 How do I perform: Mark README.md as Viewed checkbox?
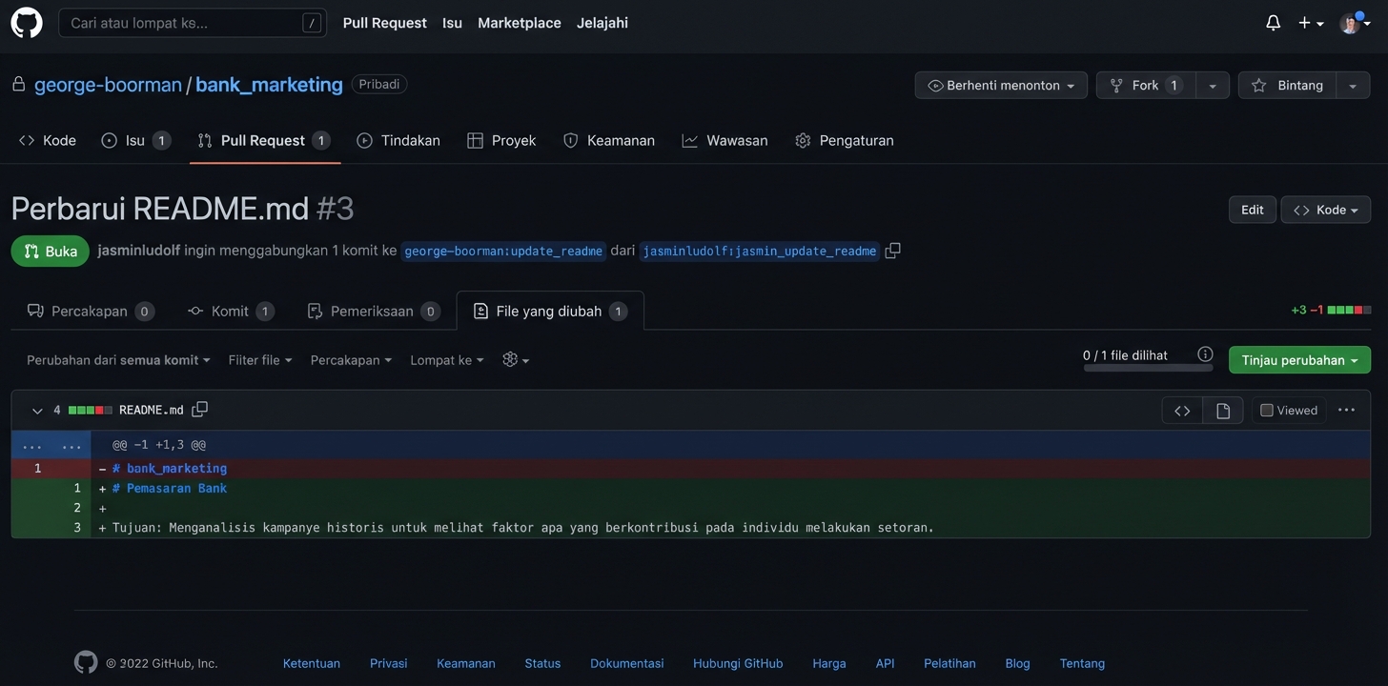pos(1267,411)
